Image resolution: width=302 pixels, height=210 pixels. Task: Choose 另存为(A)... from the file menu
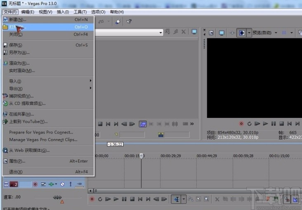click(x=48, y=52)
